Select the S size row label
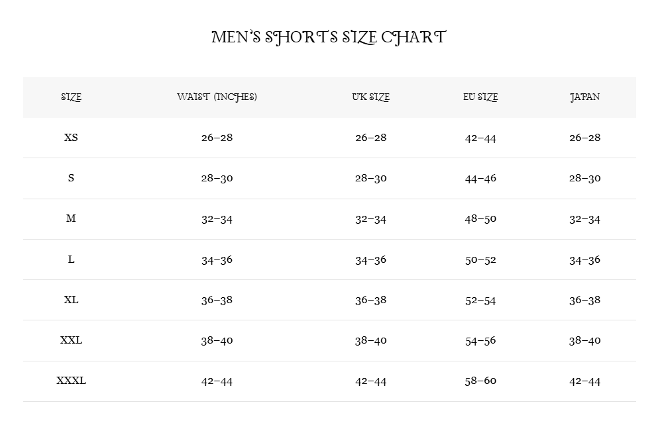Screen dimensions: 658x425 click(71, 178)
